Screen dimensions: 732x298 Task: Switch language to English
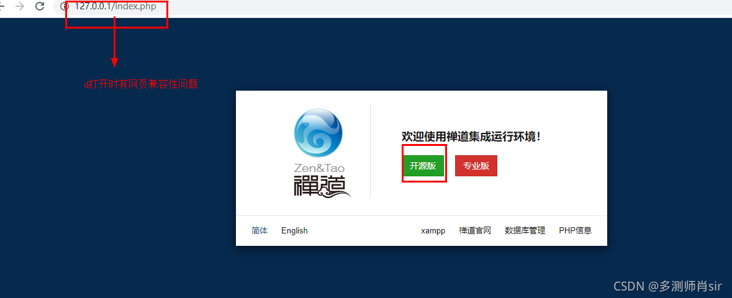[x=294, y=231]
